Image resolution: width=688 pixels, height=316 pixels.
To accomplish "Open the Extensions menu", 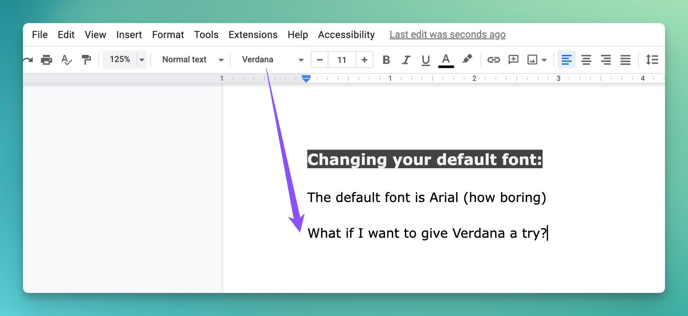I will point(253,35).
